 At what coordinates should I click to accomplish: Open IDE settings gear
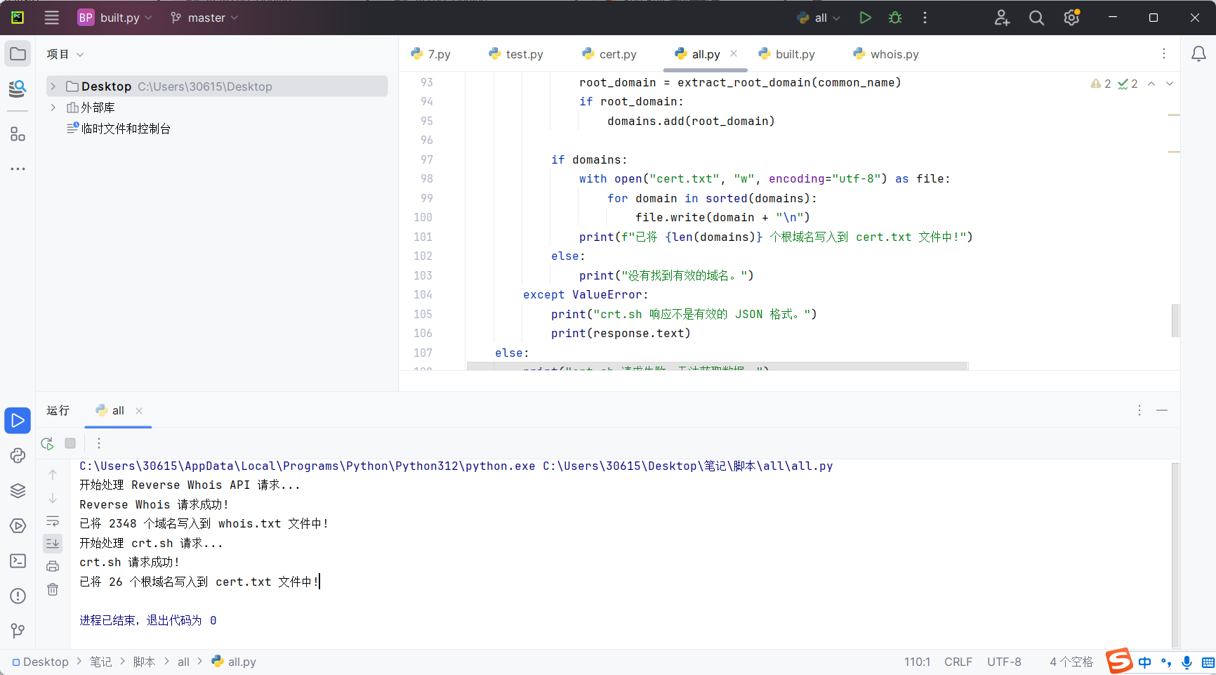click(1071, 18)
